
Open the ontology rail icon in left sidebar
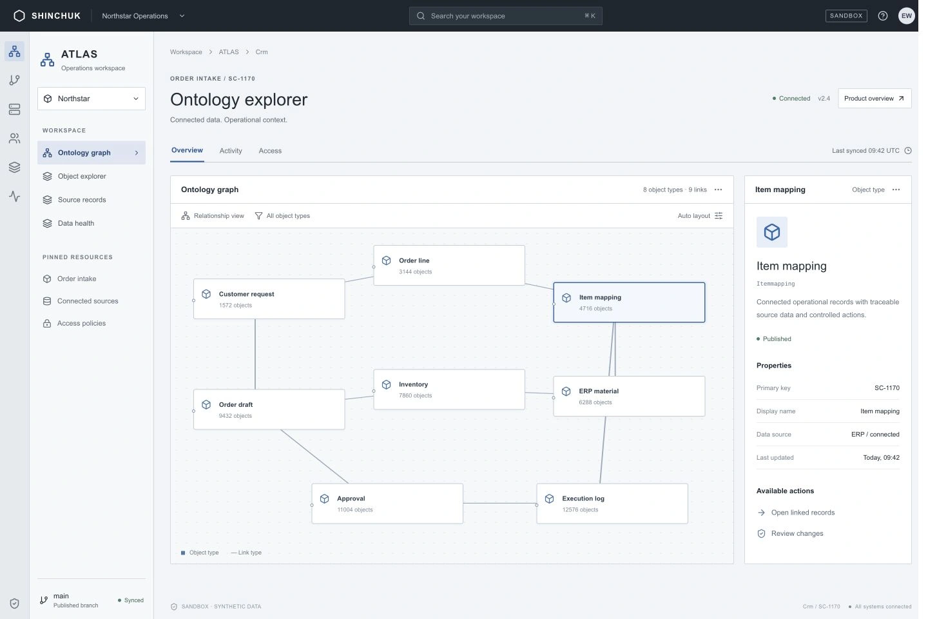click(15, 51)
